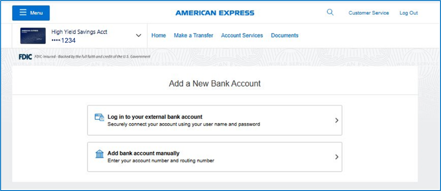This screenshot has height=191, width=441.
Task: Click the bank building icon
Action: [x=99, y=154]
